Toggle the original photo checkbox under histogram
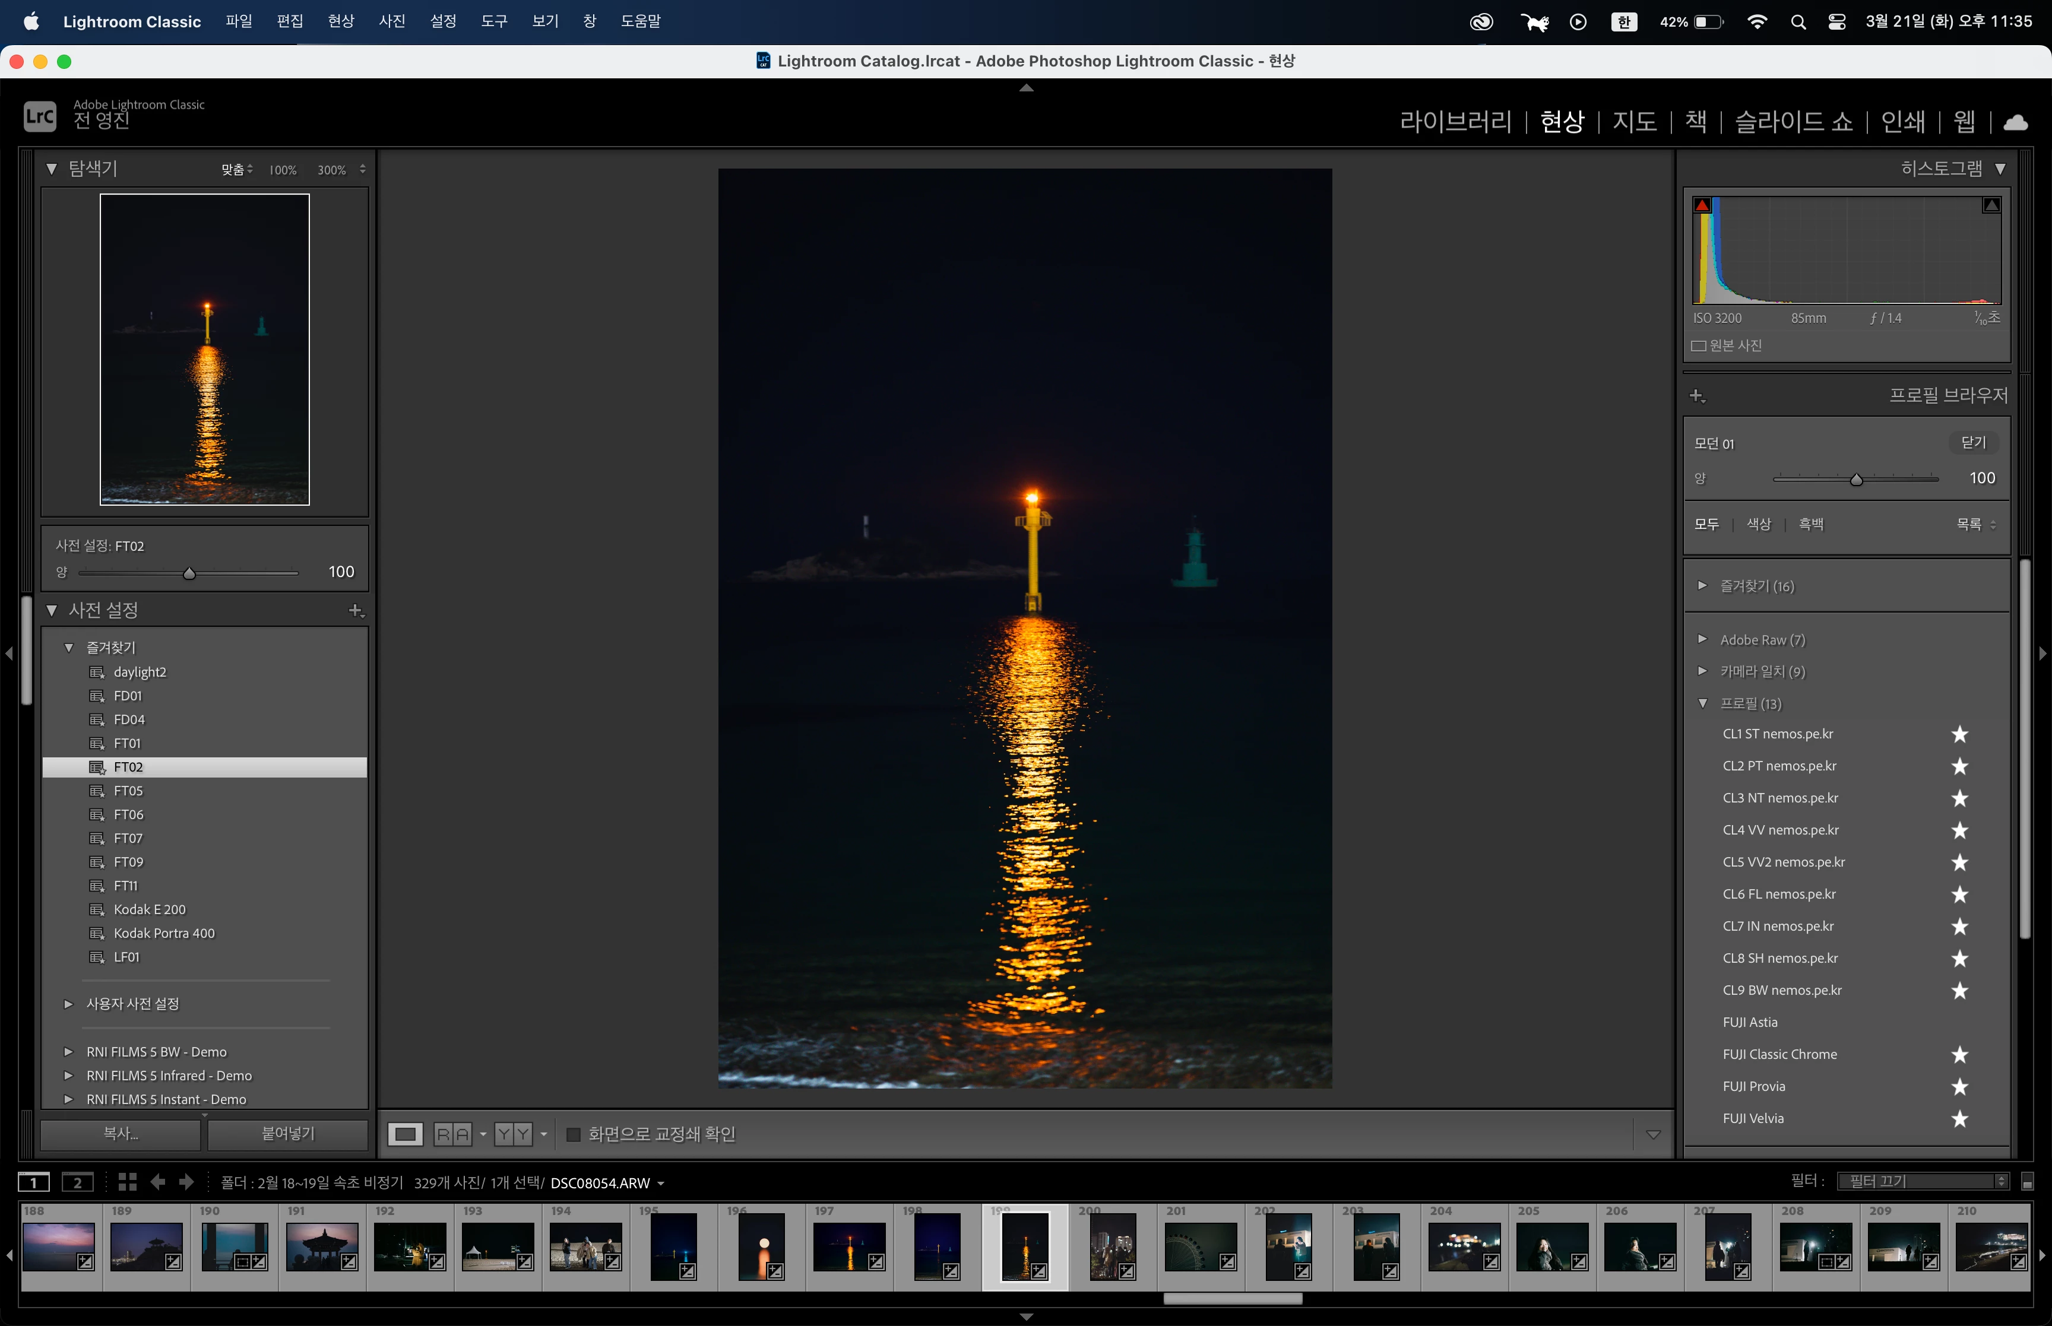The height and width of the screenshot is (1326, 2052). click(x=1698, y=345)
